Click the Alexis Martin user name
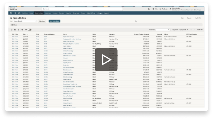This screenshot has height=119, width=213. [176, 8]
